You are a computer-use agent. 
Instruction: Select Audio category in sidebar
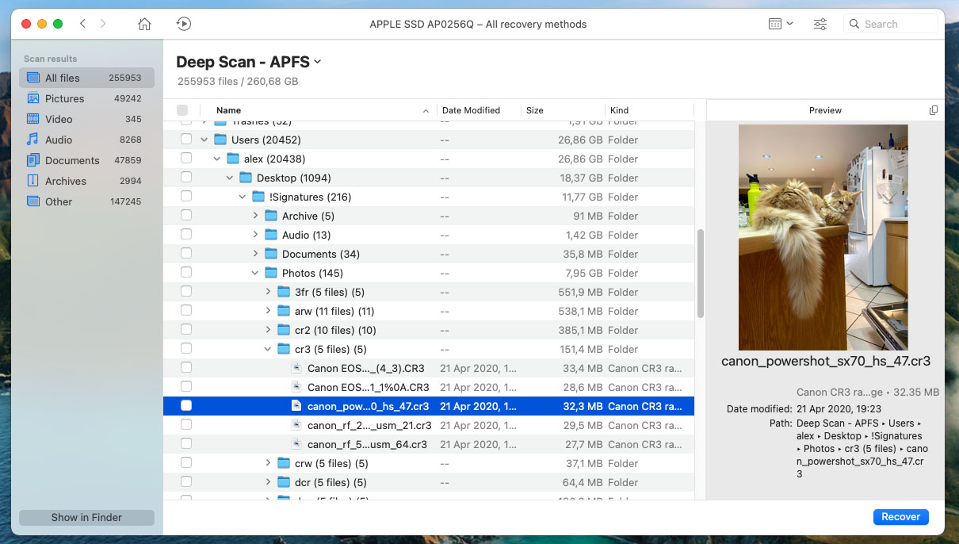(x=86, y=140)
